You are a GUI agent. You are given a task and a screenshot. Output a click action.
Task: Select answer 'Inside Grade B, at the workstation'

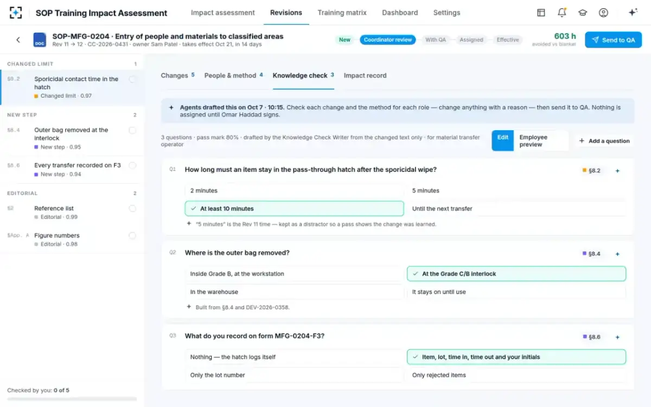295,274
